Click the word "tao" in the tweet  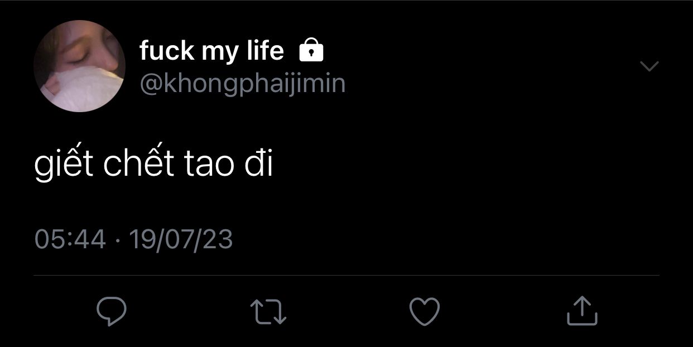pos(210,166)
